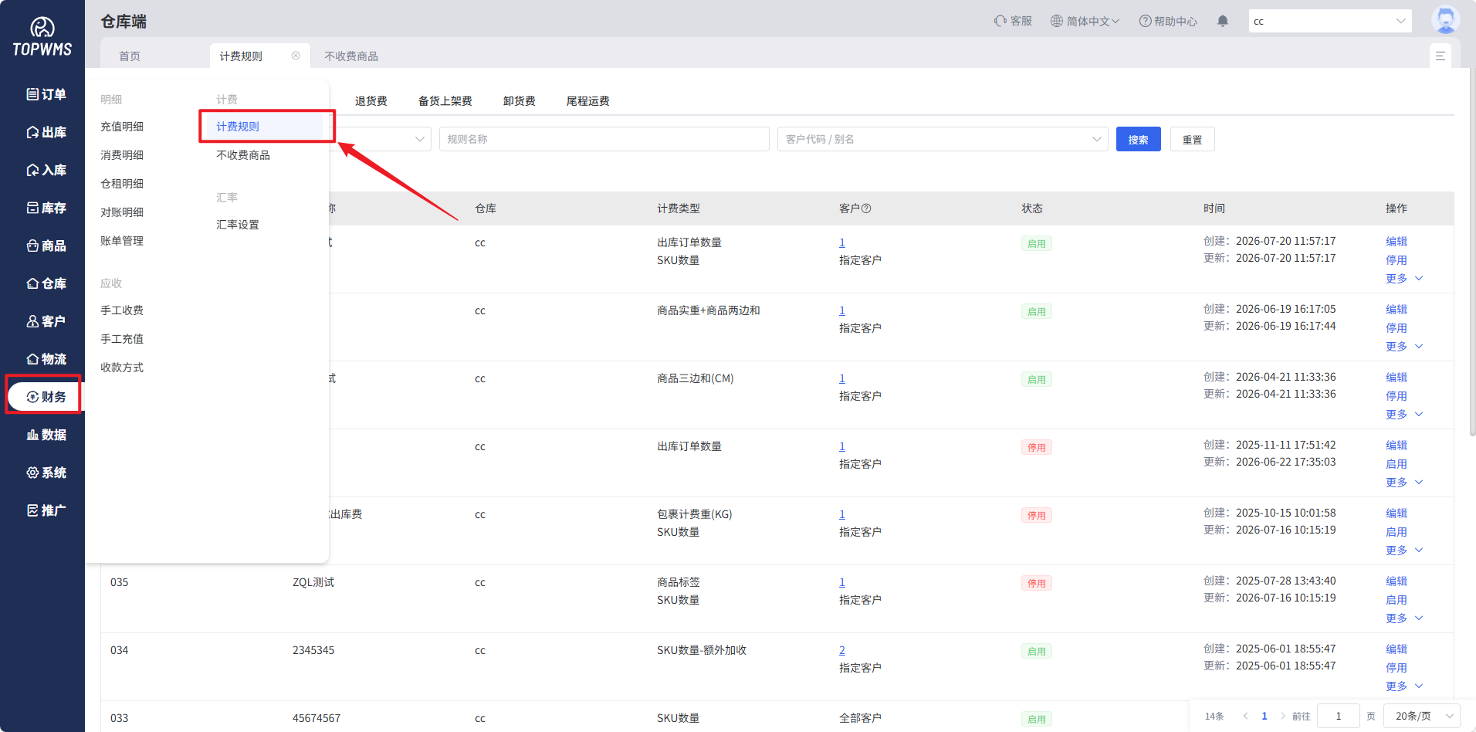Open the notification bell
Viewport: 1476px width, 732px height.
(x=1223, y=21)
